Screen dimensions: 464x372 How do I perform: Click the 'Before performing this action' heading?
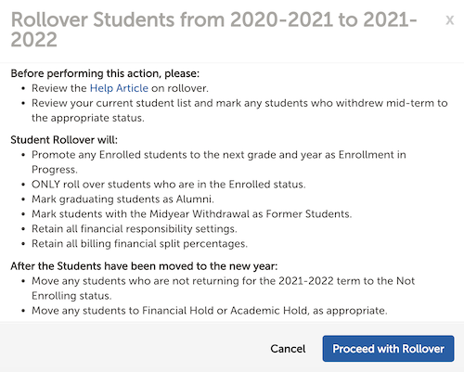[105, 73]
